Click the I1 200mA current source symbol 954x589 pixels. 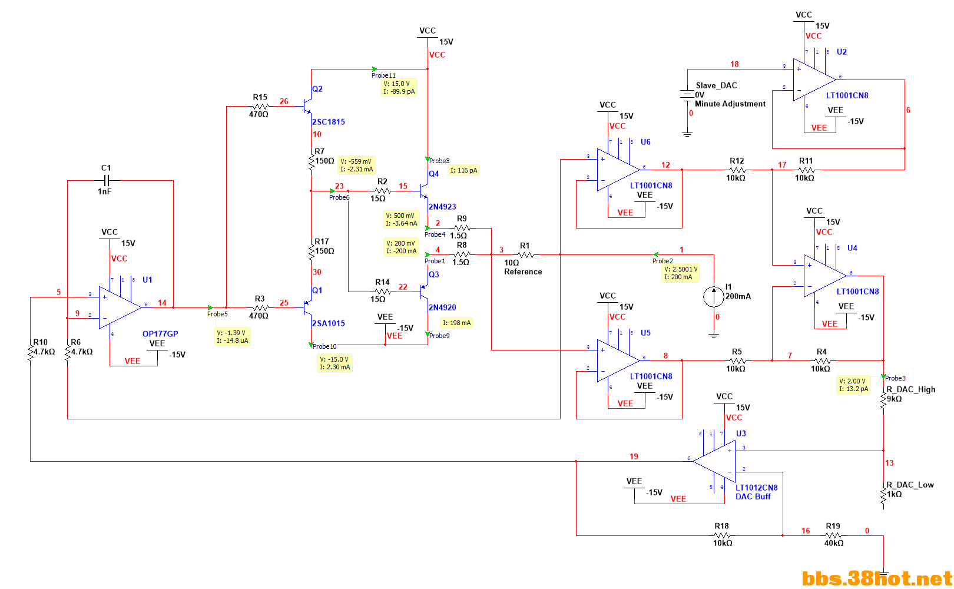click(x=713, y=296)
